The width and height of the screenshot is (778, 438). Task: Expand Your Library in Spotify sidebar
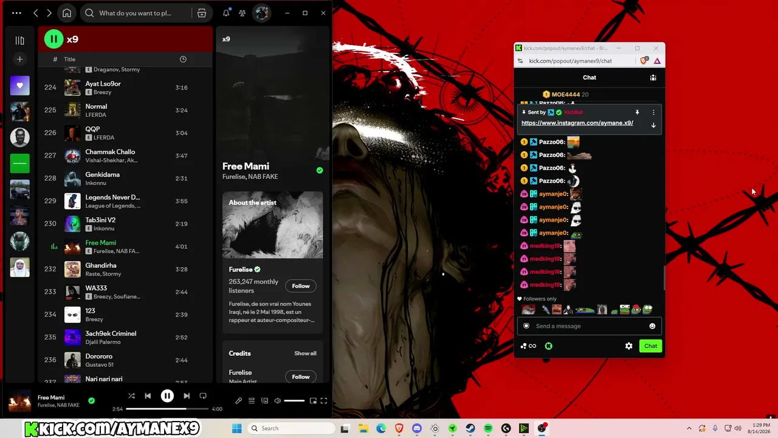pos(19,40)
